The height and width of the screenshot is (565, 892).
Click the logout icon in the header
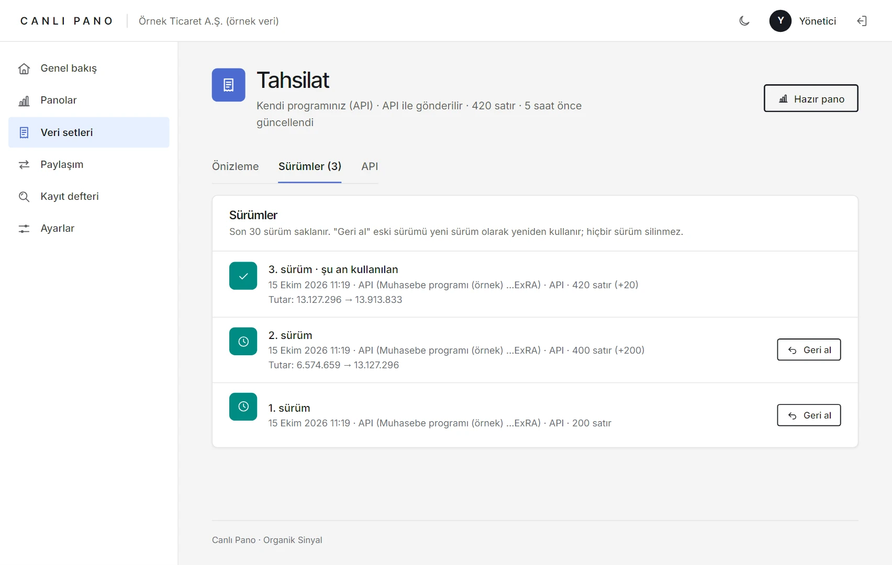(x=862, y=21)
